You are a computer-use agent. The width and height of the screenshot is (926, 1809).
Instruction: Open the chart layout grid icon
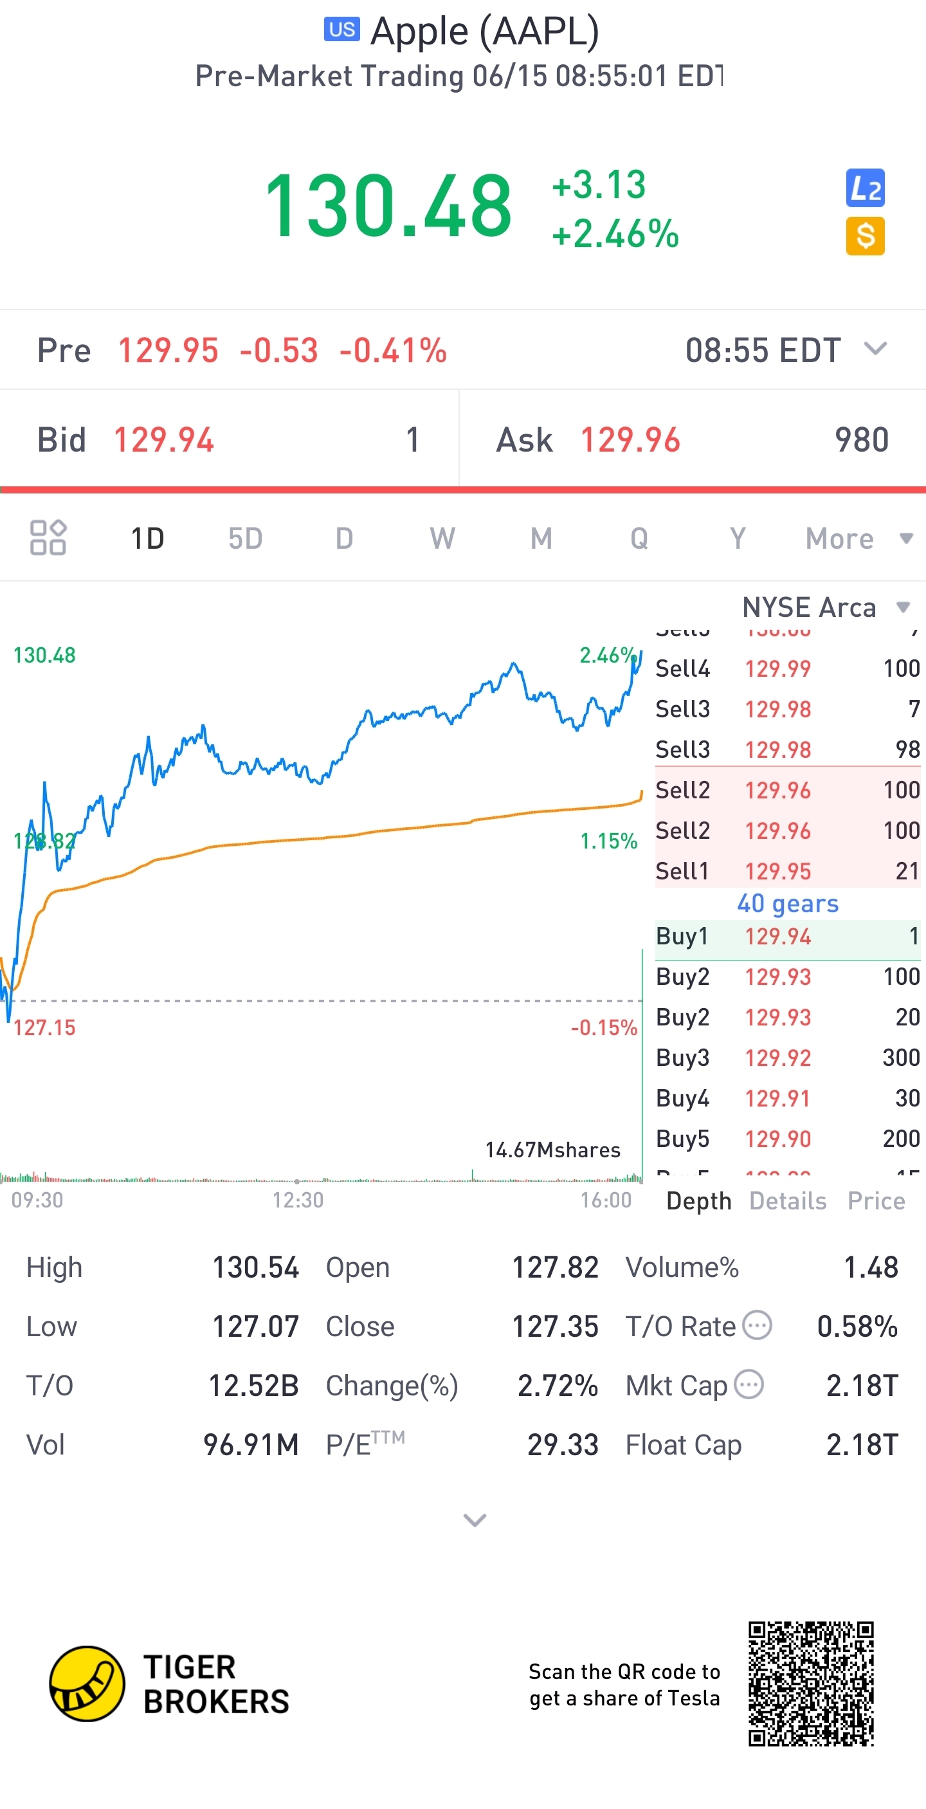[x=48, y=538]
